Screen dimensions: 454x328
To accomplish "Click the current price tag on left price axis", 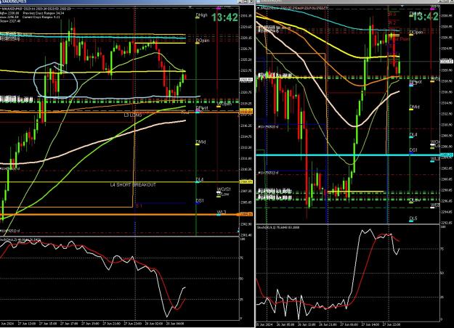I will coord(246,79).
